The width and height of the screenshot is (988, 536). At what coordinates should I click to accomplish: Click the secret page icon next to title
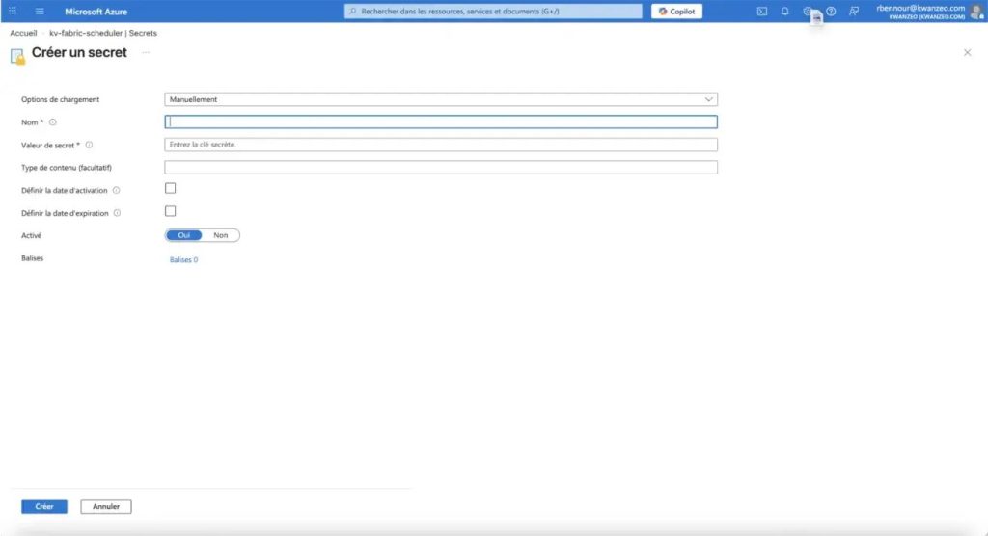pyautogui.click(x=17, y=57)
